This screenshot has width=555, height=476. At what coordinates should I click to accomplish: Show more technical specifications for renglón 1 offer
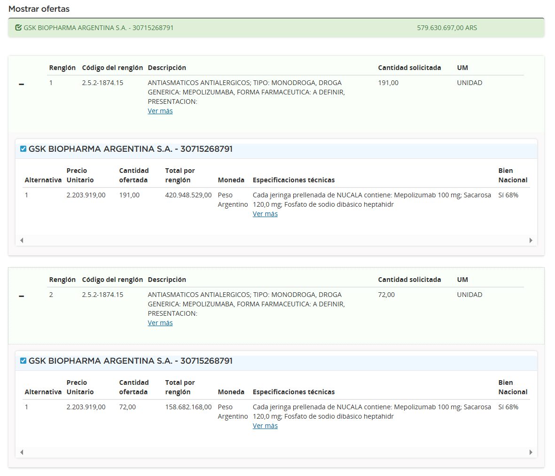click(x=265, y=214)
